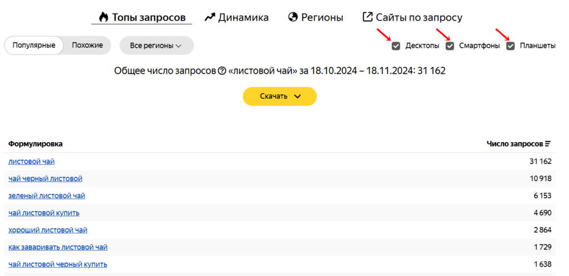
Task: Uncheck the Десктопы checkbox
Action: click(x=396, y=46)
